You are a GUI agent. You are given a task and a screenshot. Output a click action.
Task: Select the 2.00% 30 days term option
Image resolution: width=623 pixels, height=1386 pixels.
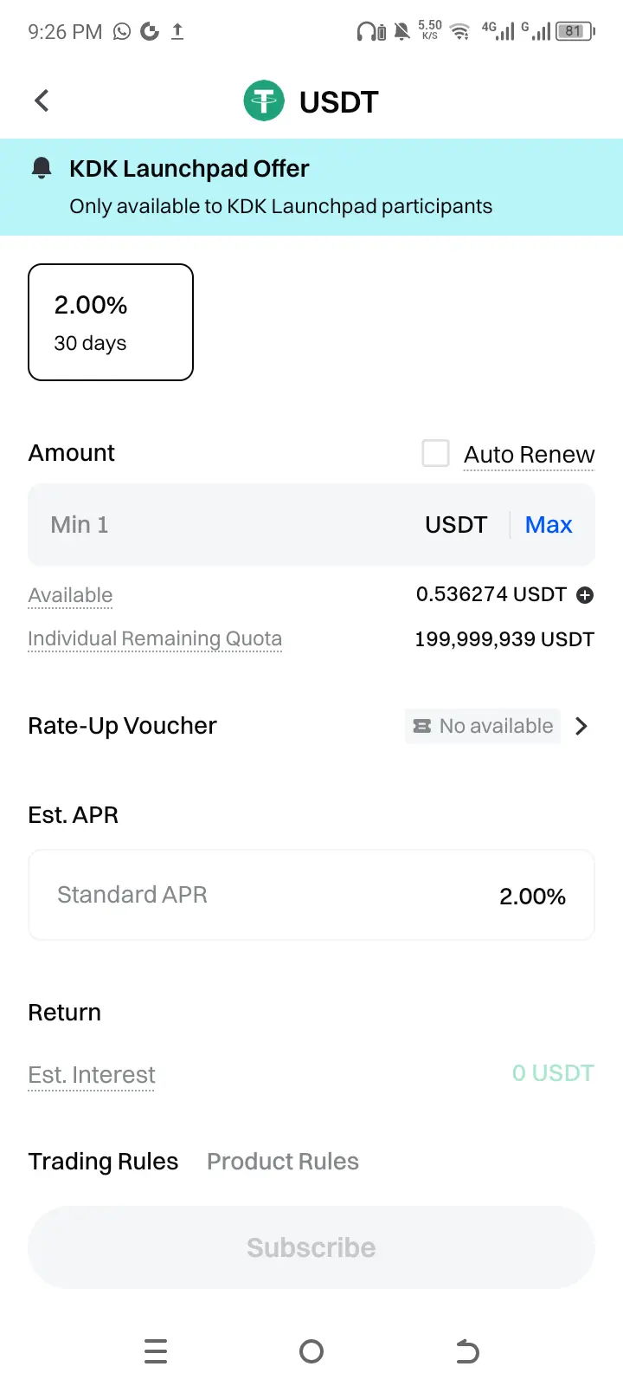pos(111,322)
